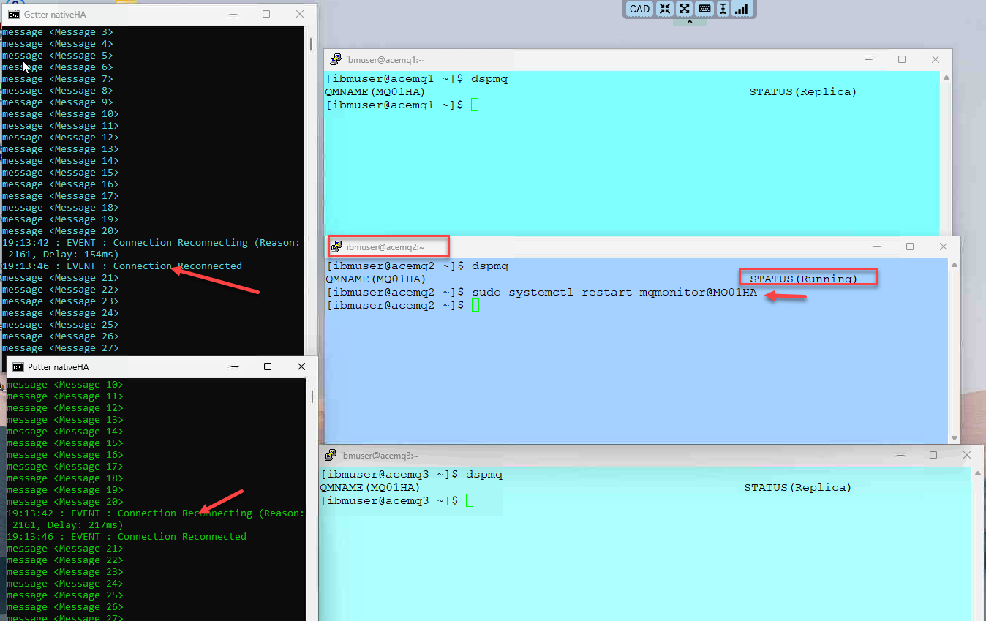This screenshot has width=986, height=621.
Task: Click the scroll-down arrow in the acemq2 terminal
Action: [x=954, y=437]
